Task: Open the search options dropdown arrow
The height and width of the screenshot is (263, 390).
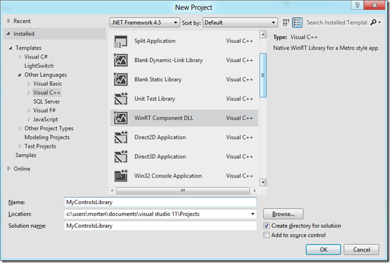Action: tap(380, 22)
